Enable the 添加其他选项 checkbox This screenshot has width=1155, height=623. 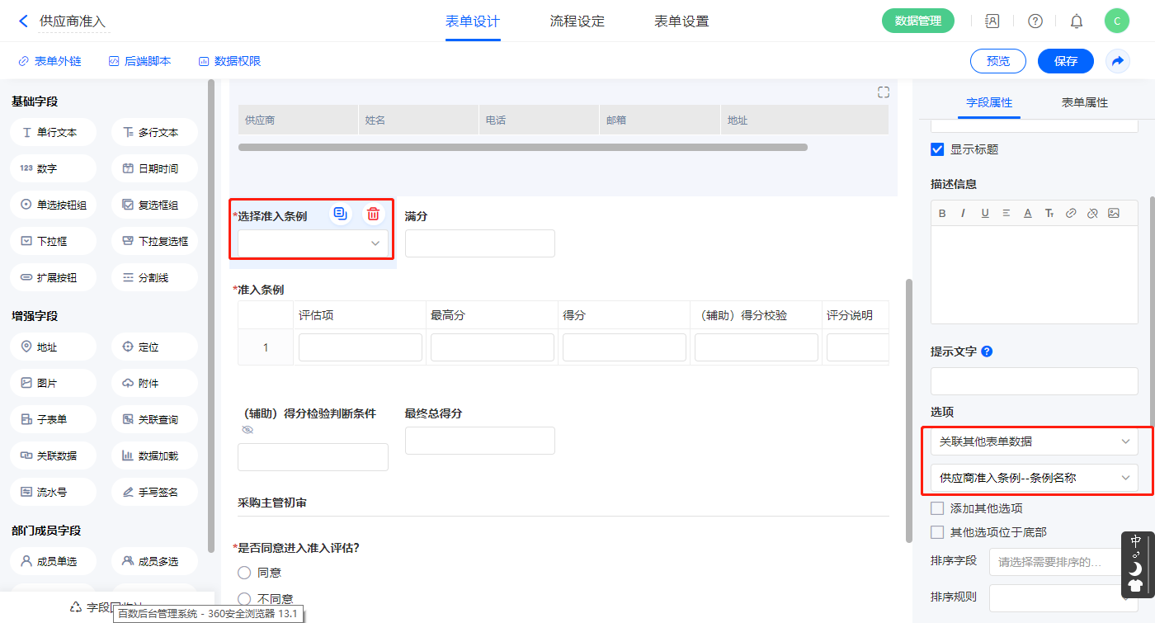pos(937,508)
